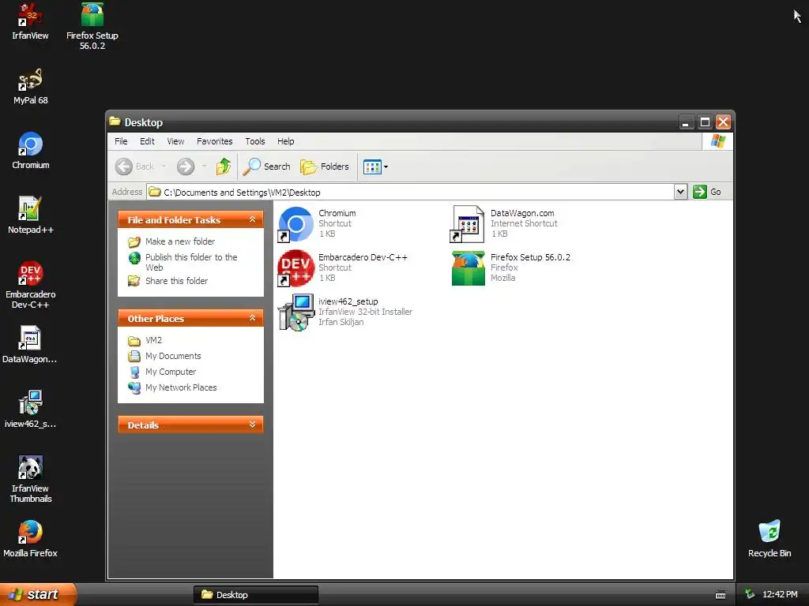Image resolution: width=809 pixels, height=606 pixels.
Task: Open the Edit menu
Action: coord(147,141)
